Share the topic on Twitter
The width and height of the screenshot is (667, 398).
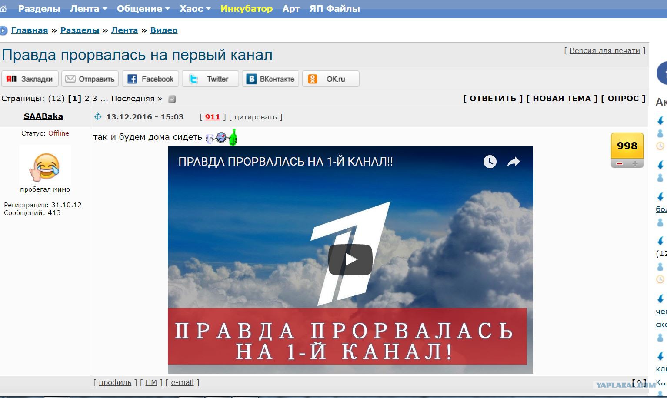tap(210, 79)
